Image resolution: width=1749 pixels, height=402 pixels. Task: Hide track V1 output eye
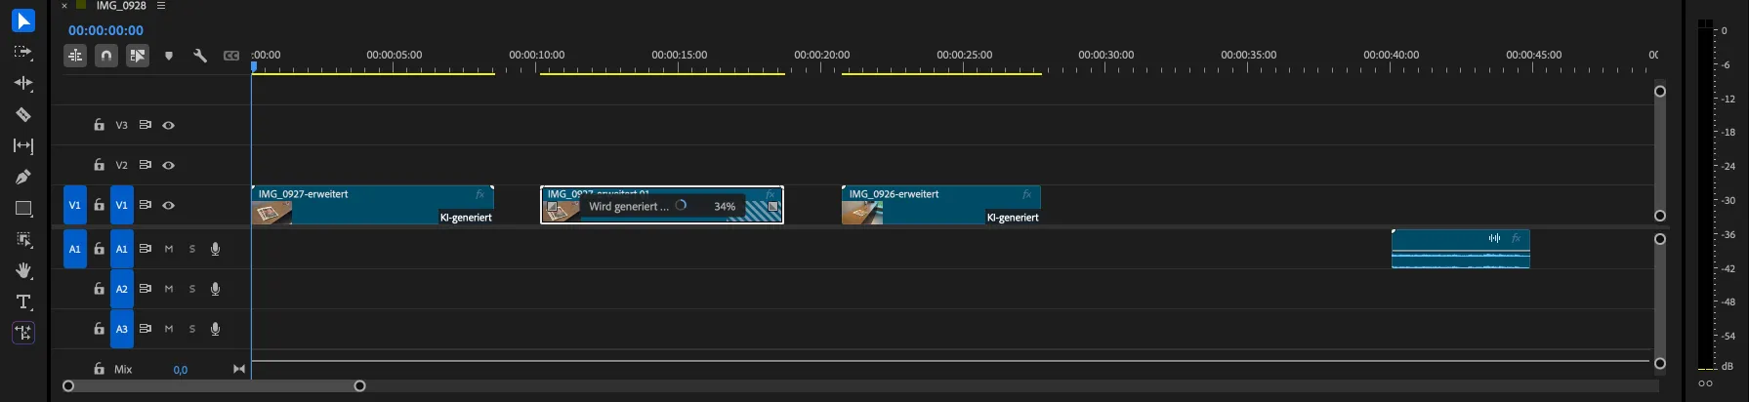click(169, 205)
